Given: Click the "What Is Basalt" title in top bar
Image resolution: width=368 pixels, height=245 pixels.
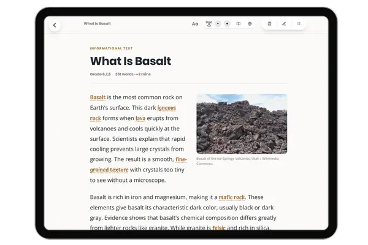Looking at the screenshot, I should click(97, 23).
